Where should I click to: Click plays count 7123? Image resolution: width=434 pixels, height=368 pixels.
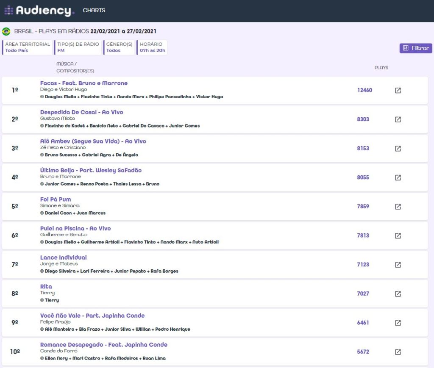363,264
